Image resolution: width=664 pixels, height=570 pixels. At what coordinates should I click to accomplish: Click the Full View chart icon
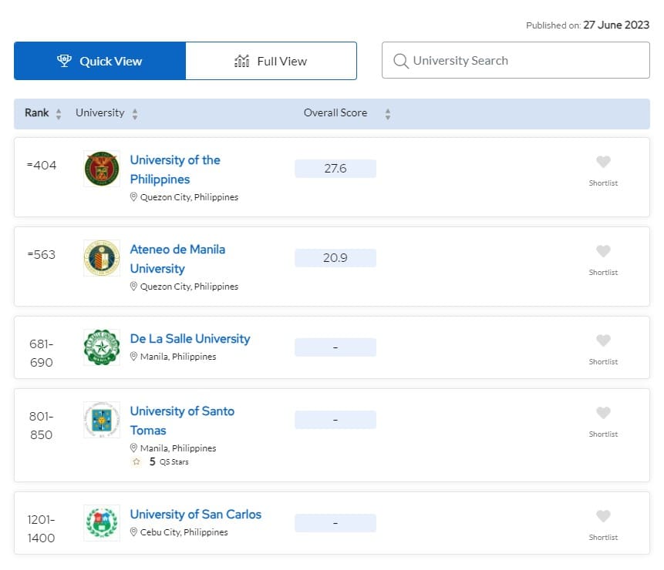tap(242, 62)
